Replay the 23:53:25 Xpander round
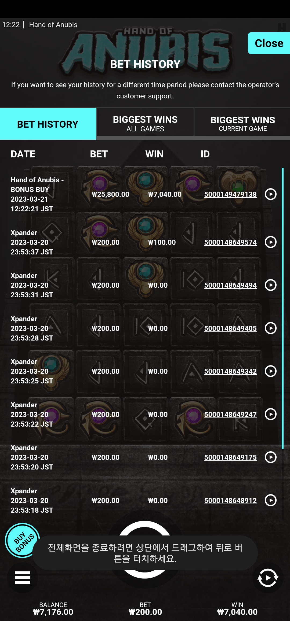 (x=270, y=371)
